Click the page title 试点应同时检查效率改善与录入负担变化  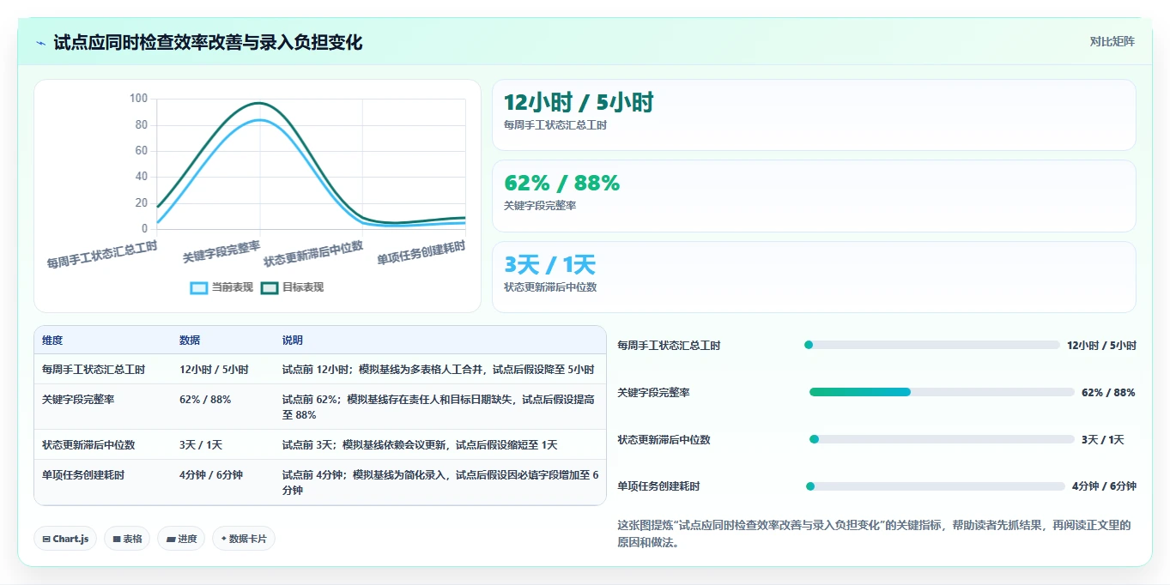208,42
